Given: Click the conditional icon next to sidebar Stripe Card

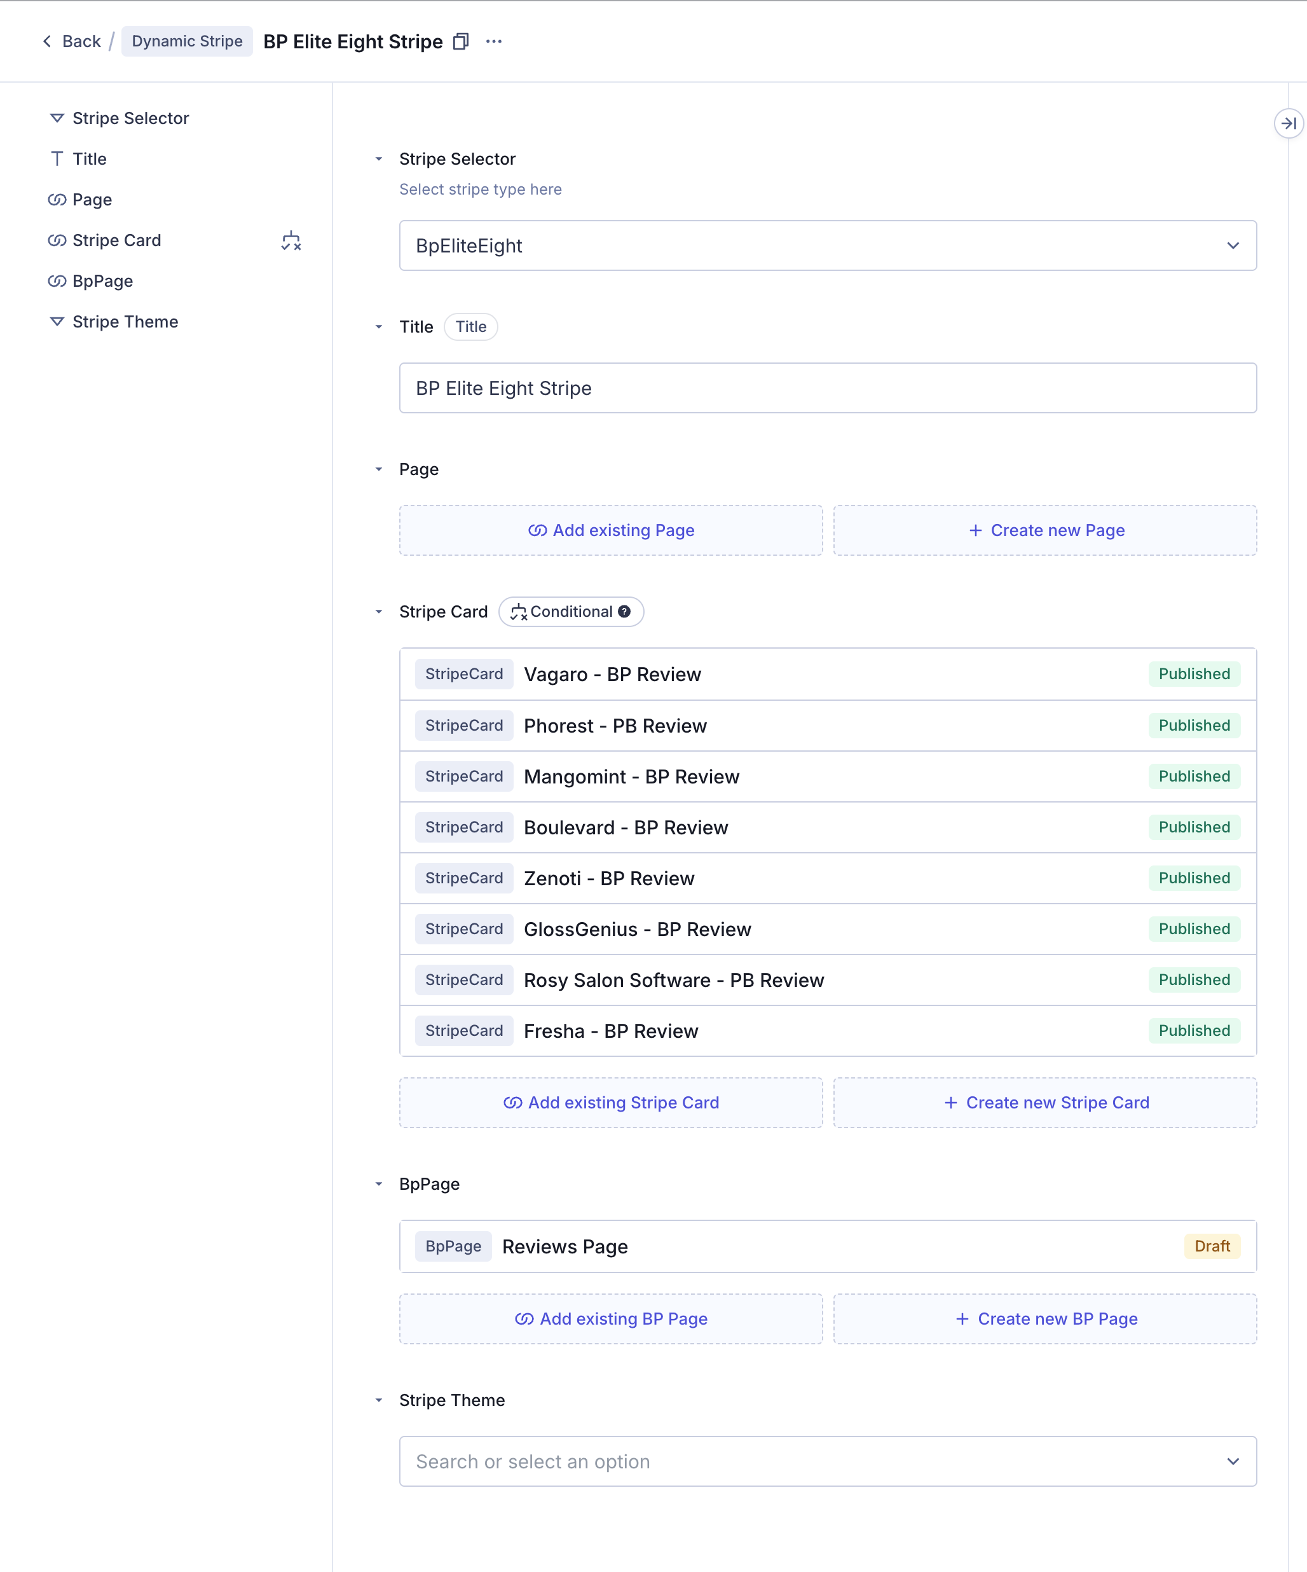Looking at the screenshot, I should click(291, 241).
